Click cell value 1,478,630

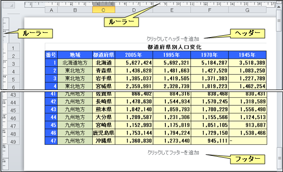click(134, 101)
